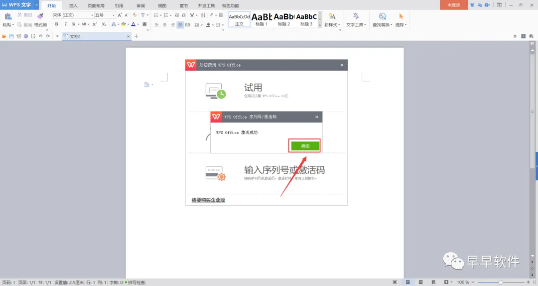Click the 我要购买企业版 link
Viewport: 538px width, 286px height.
(x=208, y=200)
